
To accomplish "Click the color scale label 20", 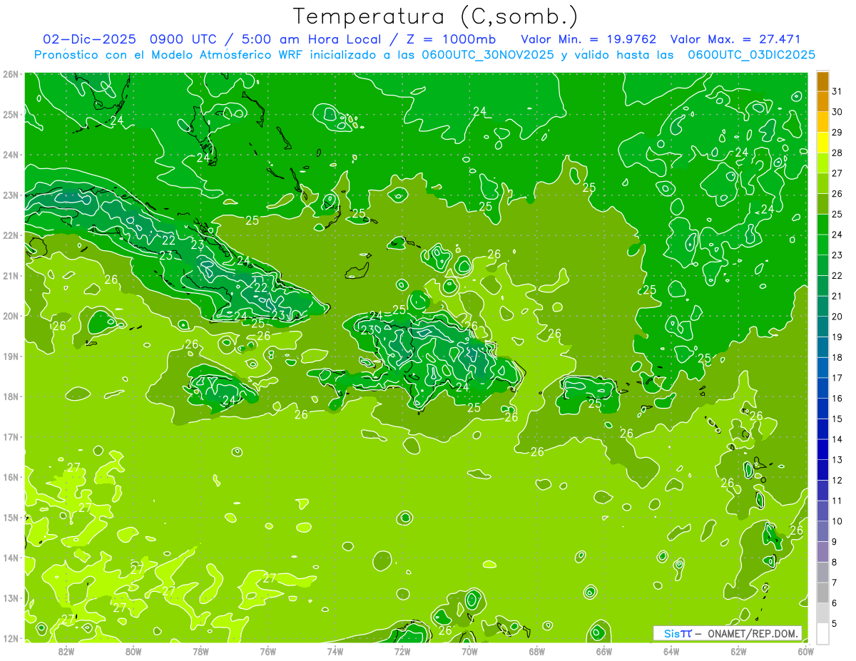I will pos(837,317).
